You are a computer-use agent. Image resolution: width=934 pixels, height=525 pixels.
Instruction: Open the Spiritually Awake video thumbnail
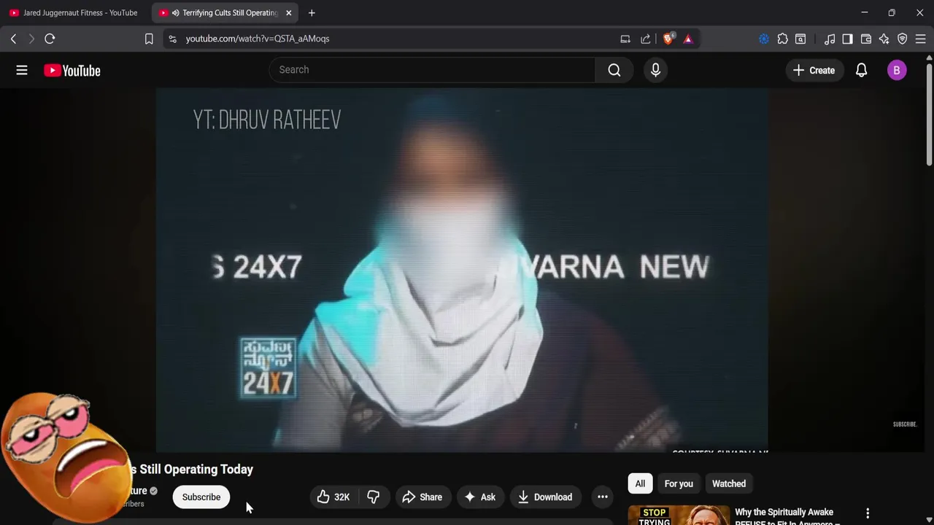click(x=679, y=515)
